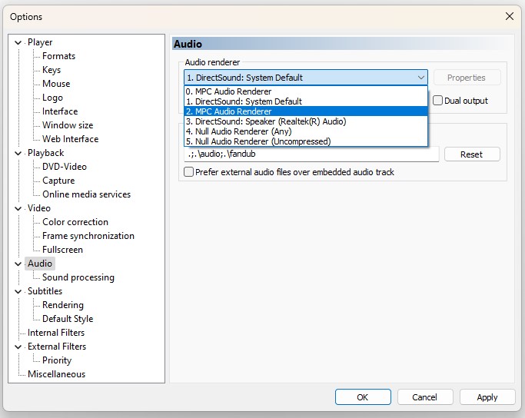Open Default Style settings
Image resolution: width=525 pixels, height=418 pixels.
coord(68,319)
